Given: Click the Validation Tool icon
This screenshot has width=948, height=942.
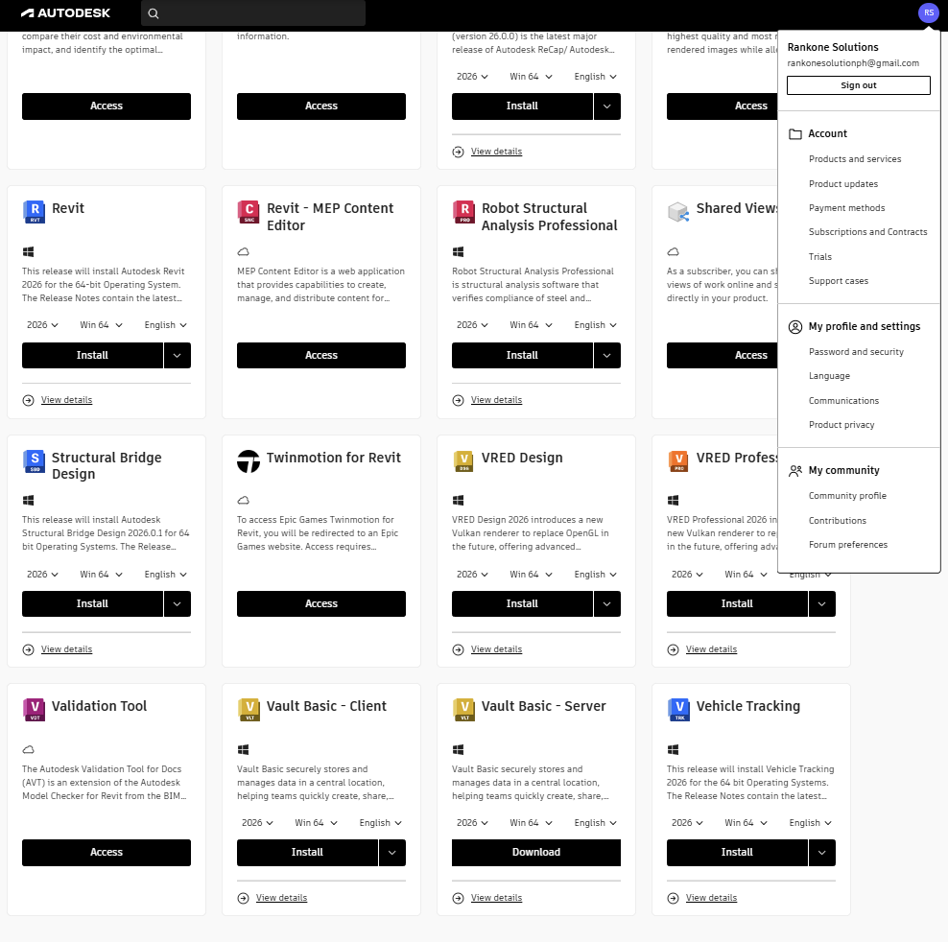Looking at the screenshot, I should [x=34, y=710].
